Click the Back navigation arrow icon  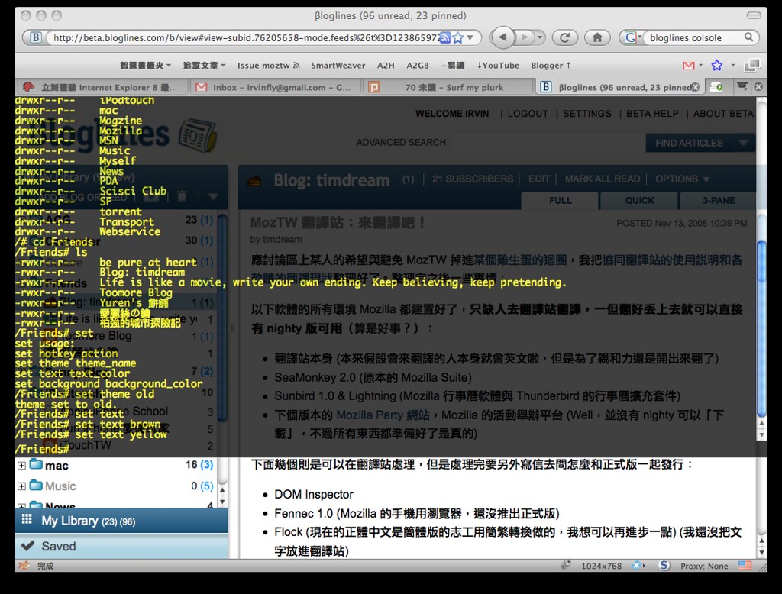click(x=502, y=36)
